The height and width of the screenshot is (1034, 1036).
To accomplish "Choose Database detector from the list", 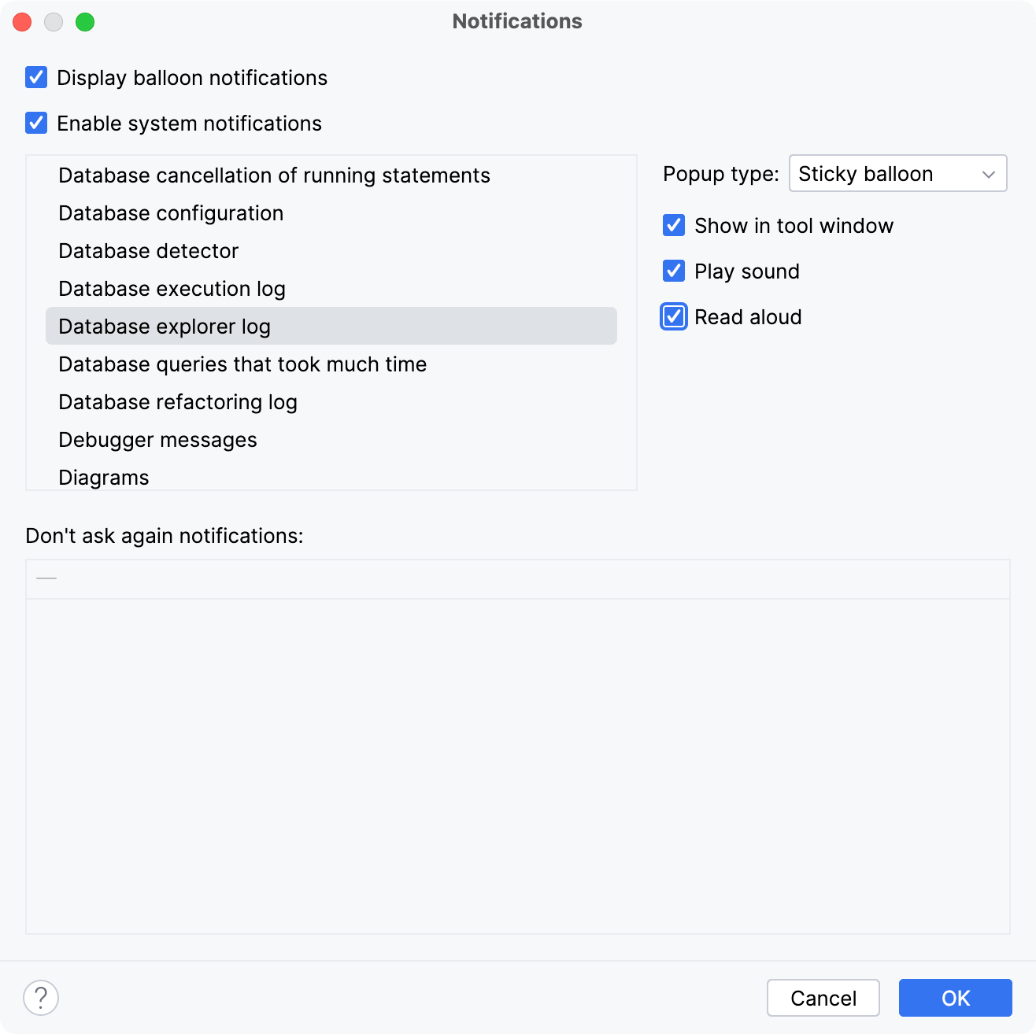I will coord(148,251).
